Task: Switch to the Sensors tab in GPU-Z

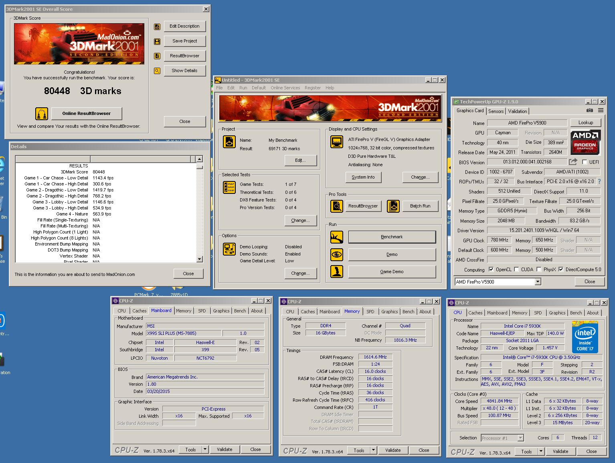Action: pyautogui.click(x=496, y=111)
